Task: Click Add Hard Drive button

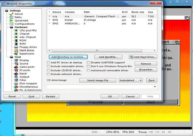Action: click(x=143, y=57)
